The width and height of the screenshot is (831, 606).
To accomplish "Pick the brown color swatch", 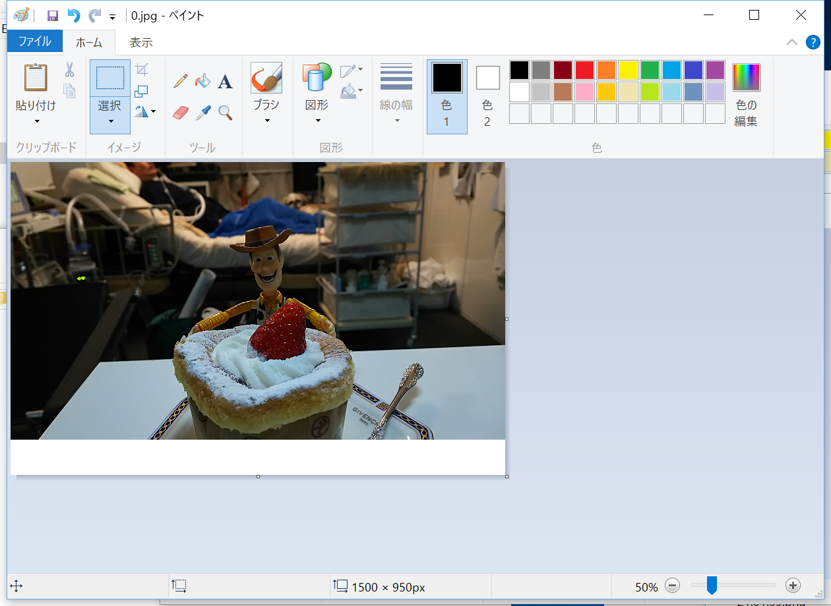I will click(563, 92).
